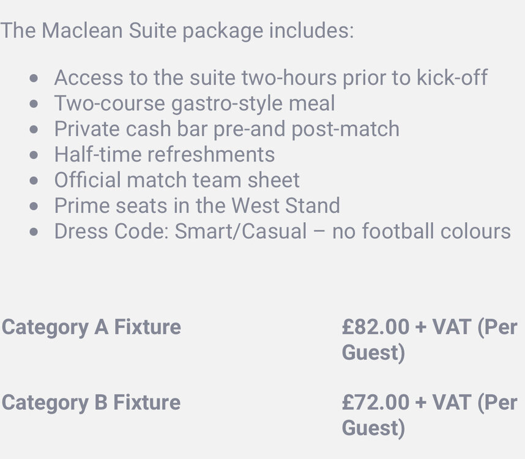This screenshot has width=525, height=459.
Task: Click bullet beside Access to the suite
Action: tap(34, 79)
